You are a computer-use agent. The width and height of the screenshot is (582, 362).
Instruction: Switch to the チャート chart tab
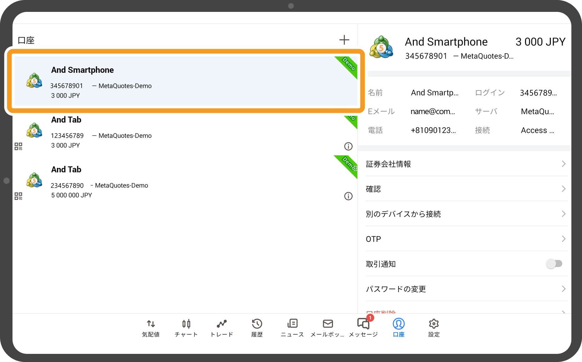pos(186,328)
